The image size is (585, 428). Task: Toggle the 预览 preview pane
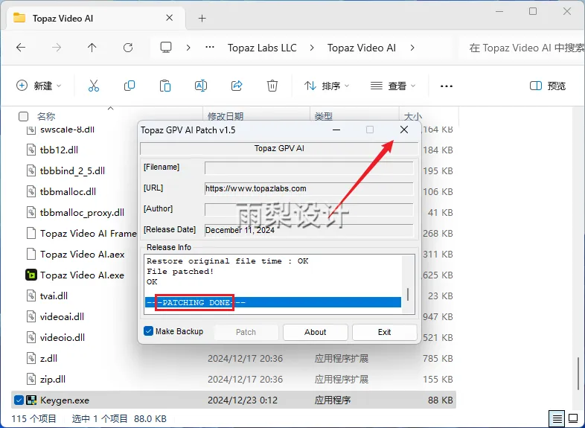click(x=548, y=86)
